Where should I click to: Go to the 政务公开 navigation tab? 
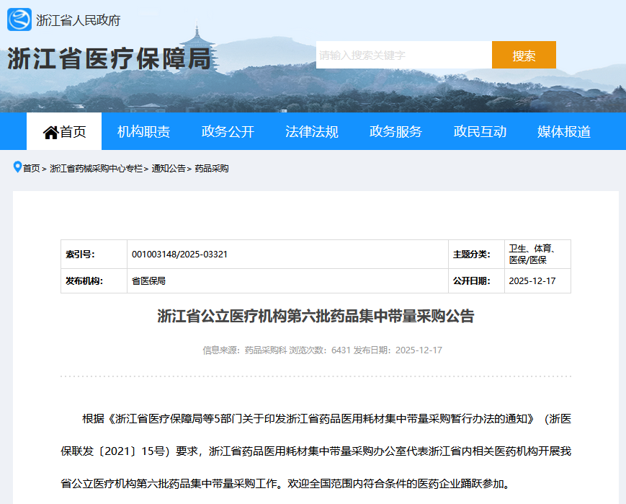228,132
